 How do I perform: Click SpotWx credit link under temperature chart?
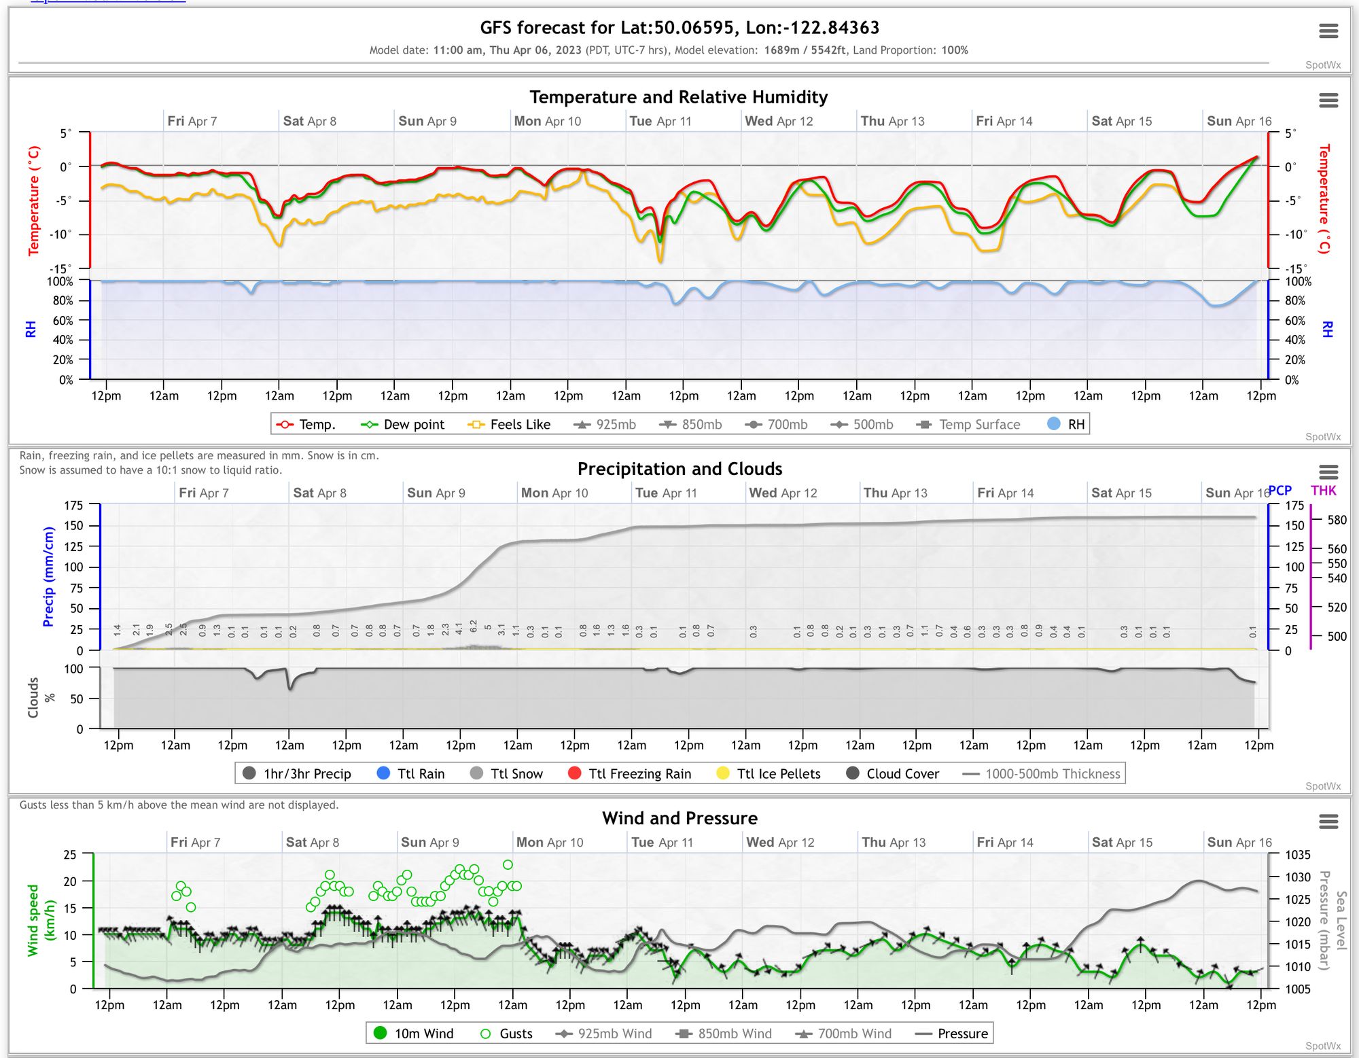click(x=1322, y=437)
